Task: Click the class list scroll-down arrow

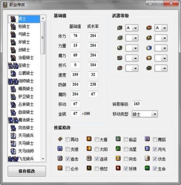Action: pos(43,159)
